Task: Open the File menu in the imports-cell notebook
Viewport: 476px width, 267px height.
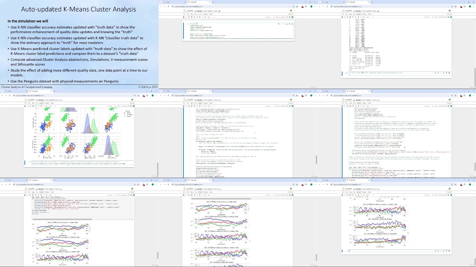Action: [184, 14]
